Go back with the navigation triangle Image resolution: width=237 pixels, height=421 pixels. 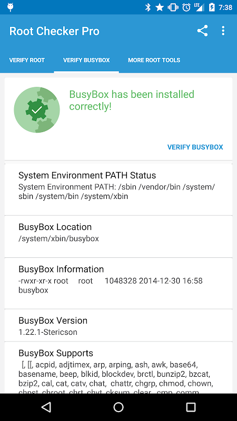pyautogui.click(x=46, y=407)
